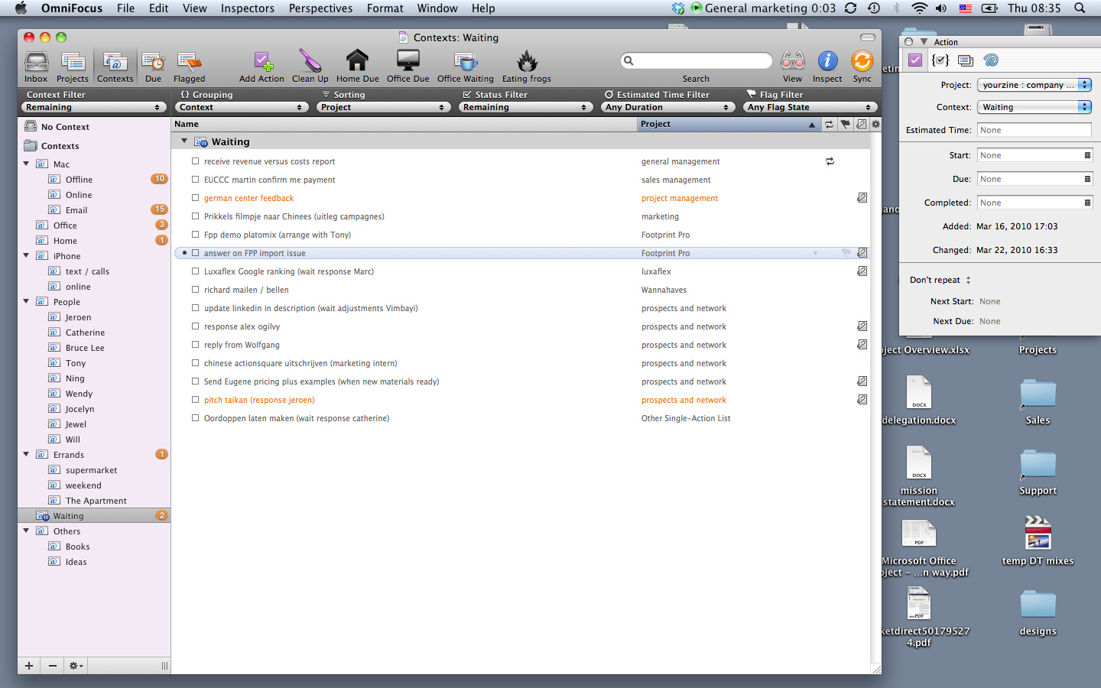Collapse the People context group
The image size is (1101, 688).
(27, 301)
